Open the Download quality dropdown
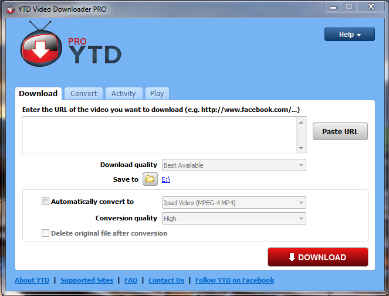Viewport: 389px width, 296px height. pos(234,165)
